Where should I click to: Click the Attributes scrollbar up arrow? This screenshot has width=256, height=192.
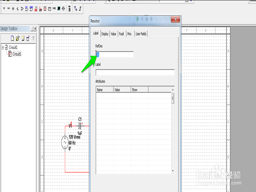[173, 90]
